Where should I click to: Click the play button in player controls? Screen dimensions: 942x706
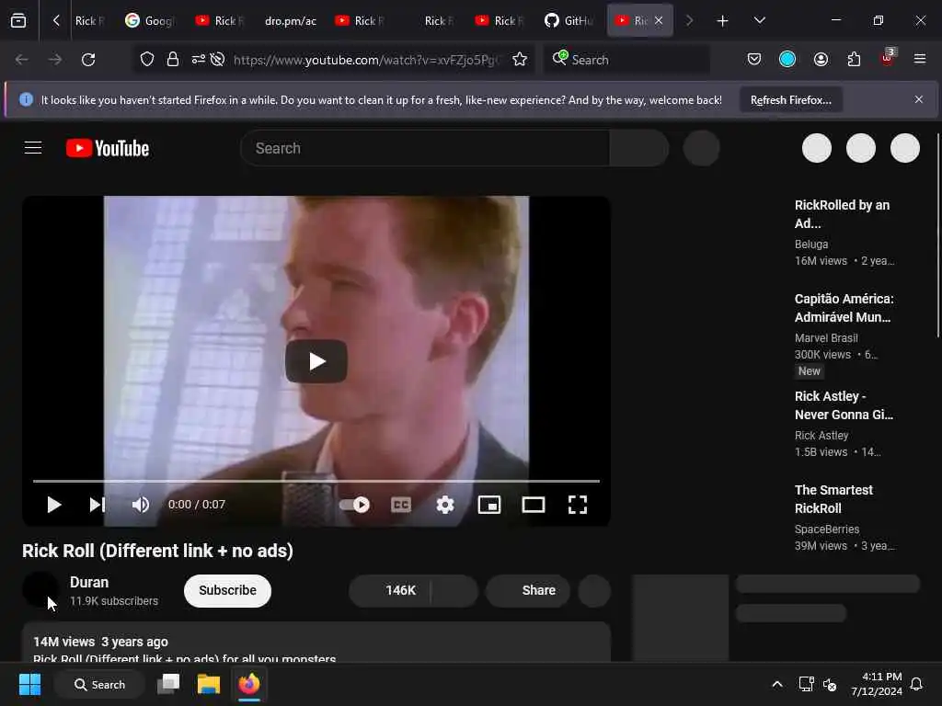(x=54, y=505)
